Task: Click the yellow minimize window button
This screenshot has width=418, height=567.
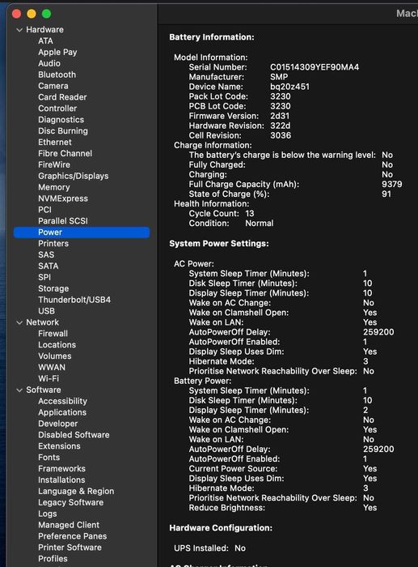Action: click(x=32, y=14)
